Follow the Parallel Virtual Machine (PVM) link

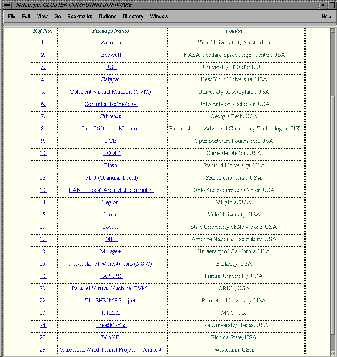[111, 288]
